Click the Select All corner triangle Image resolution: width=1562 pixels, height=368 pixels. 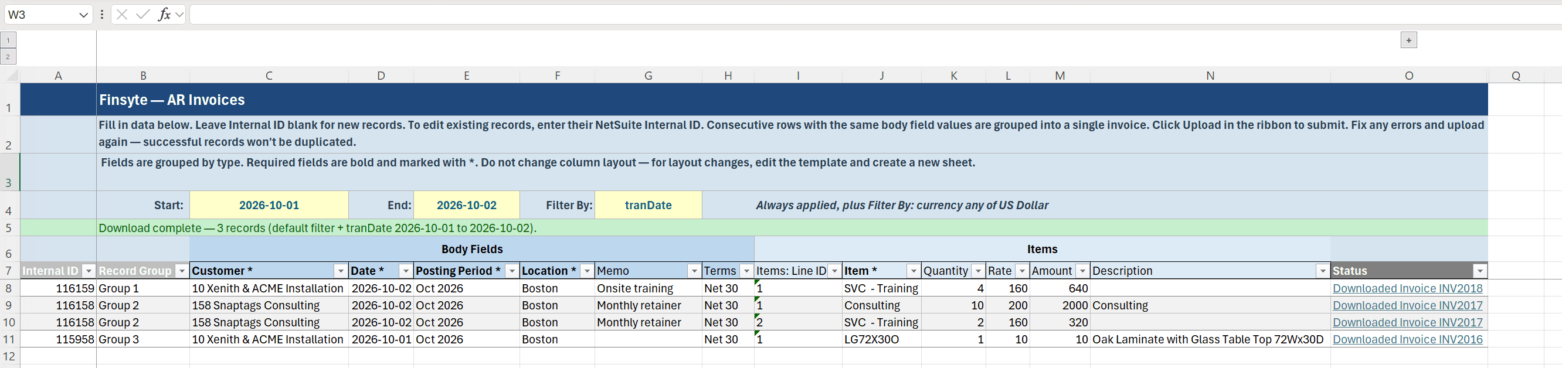11,75
